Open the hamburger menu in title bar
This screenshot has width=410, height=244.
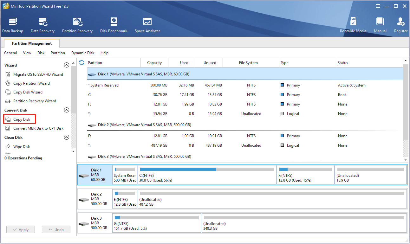pos(378,6)
